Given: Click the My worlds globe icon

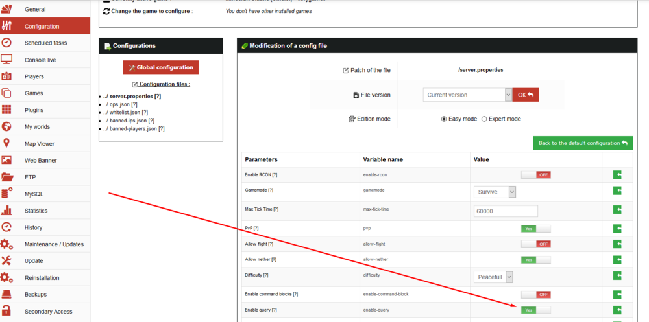Looking at the screenshot, I should [x=7, y=127].
